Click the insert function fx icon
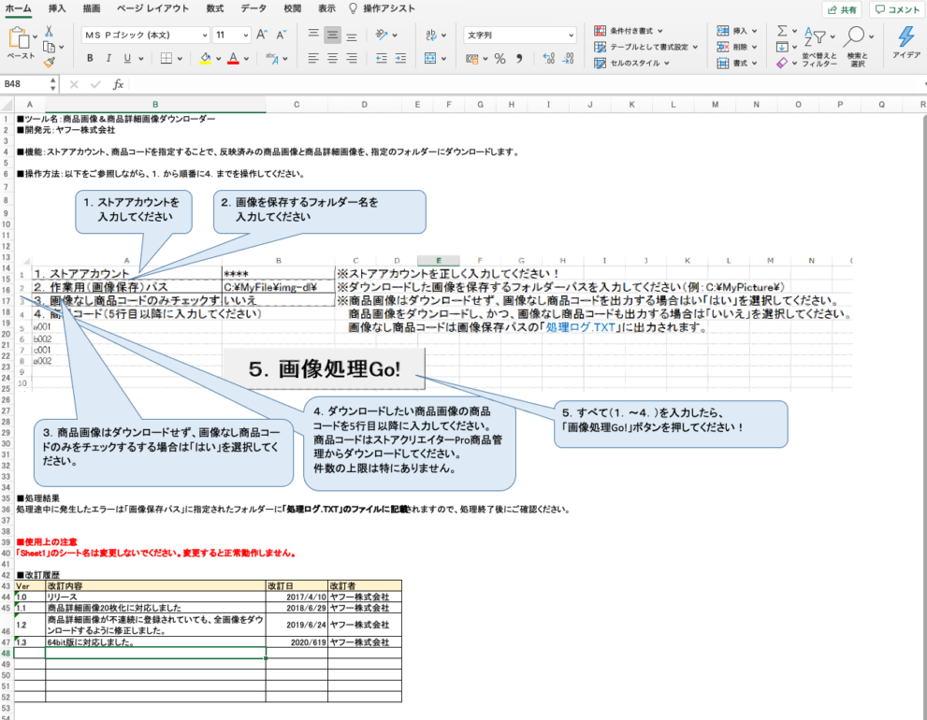 click(x=118, y=84)
